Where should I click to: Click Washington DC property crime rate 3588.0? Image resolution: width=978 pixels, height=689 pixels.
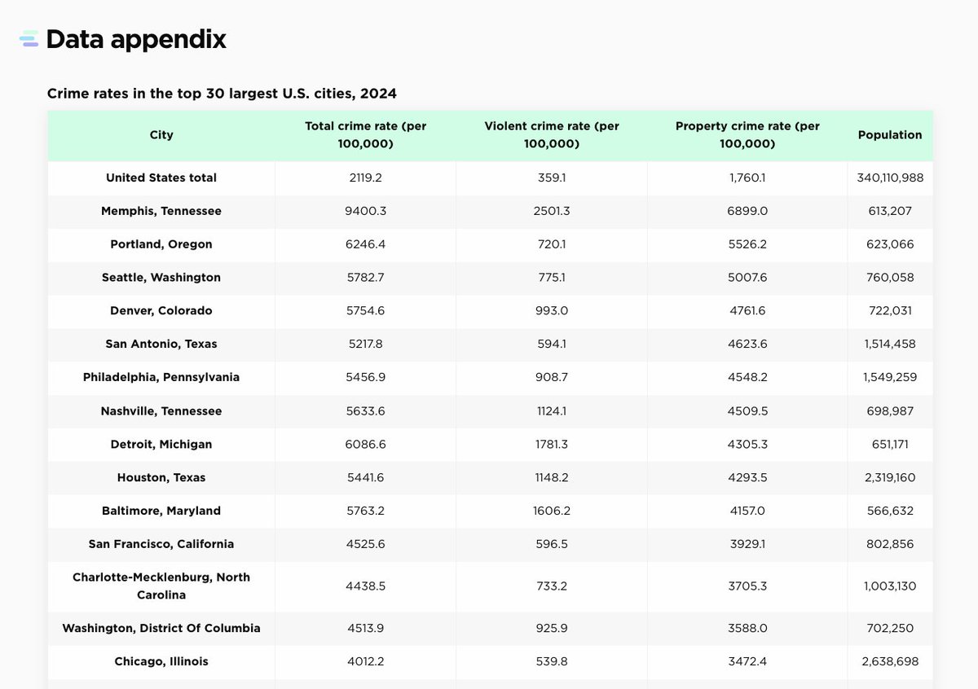[x=747, y=629]
